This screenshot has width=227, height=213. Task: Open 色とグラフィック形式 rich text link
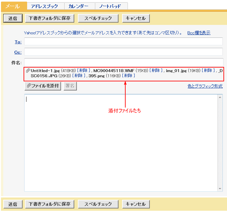click(x=205, y=86)
